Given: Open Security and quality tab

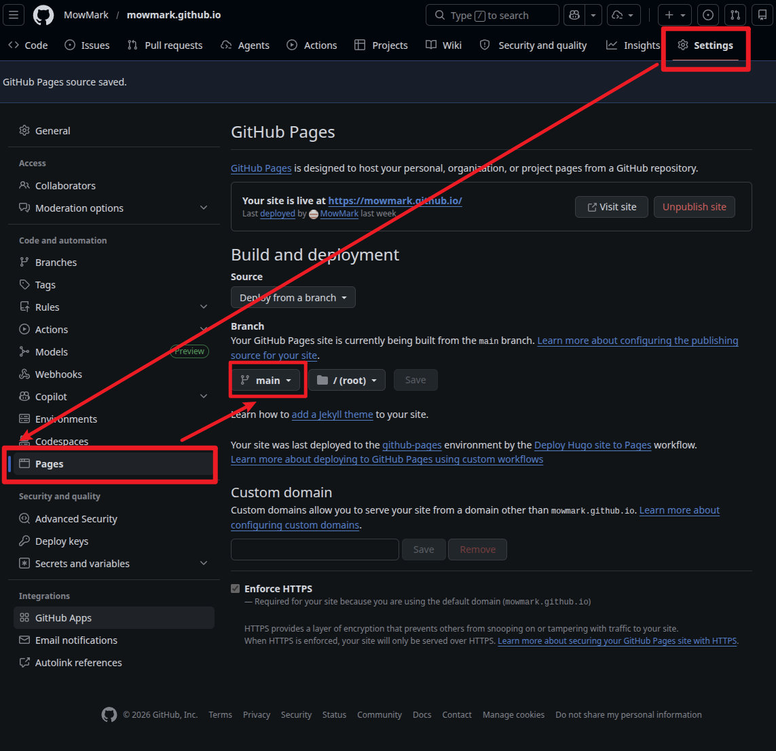Looking at the screenshot, I should [x=534, y=45].
